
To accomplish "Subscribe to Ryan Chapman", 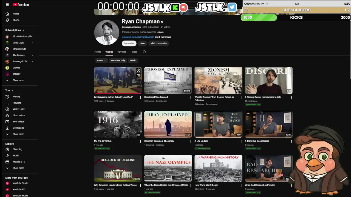I will click(129, 43).
